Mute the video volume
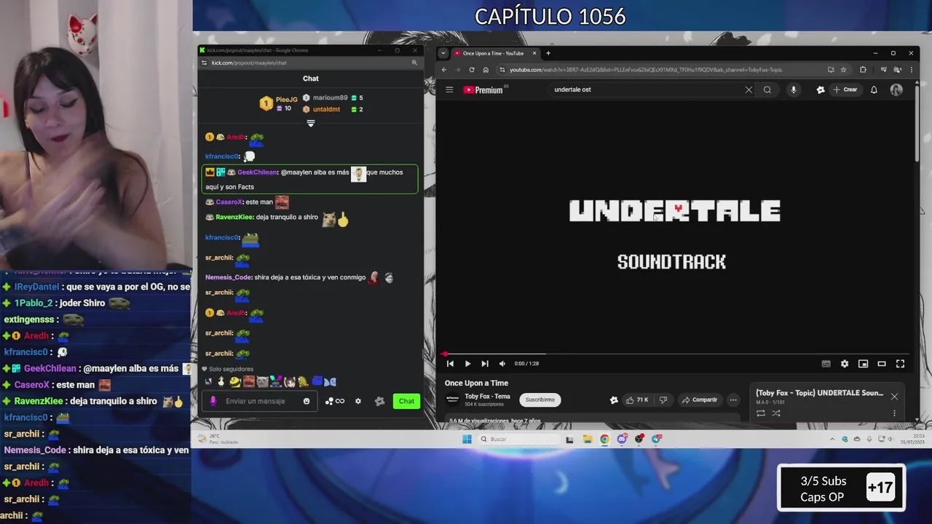 [x=502, y=364]
